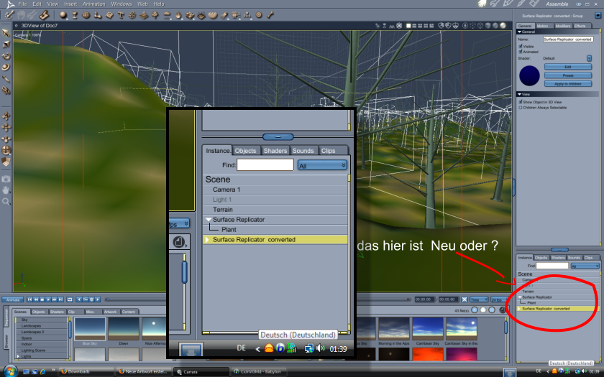This screenshot has height=377, width=604.
Task: Click the timeline scrubber slider track
Action: coord(257,299)
